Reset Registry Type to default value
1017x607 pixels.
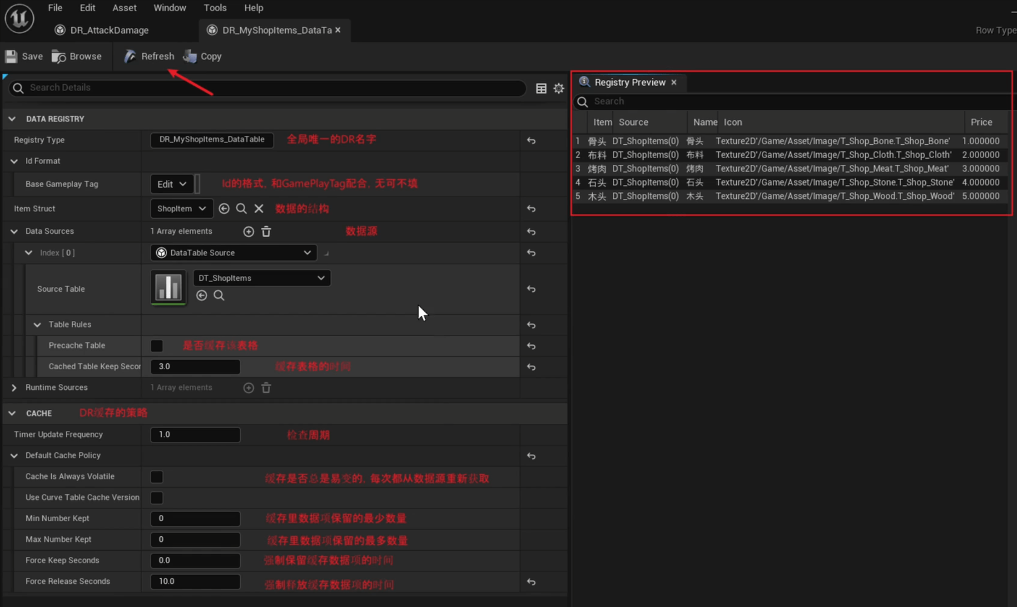tap(531, 141)
